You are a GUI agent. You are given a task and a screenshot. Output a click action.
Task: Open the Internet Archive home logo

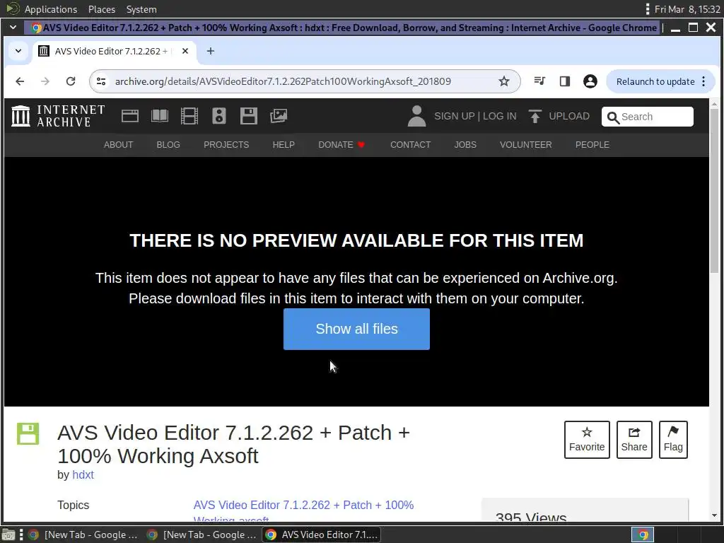tap(58, 116)
